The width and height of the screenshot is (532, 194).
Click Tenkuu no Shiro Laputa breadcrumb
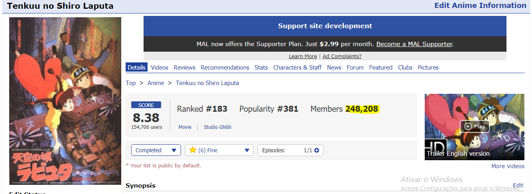(207, 83)
